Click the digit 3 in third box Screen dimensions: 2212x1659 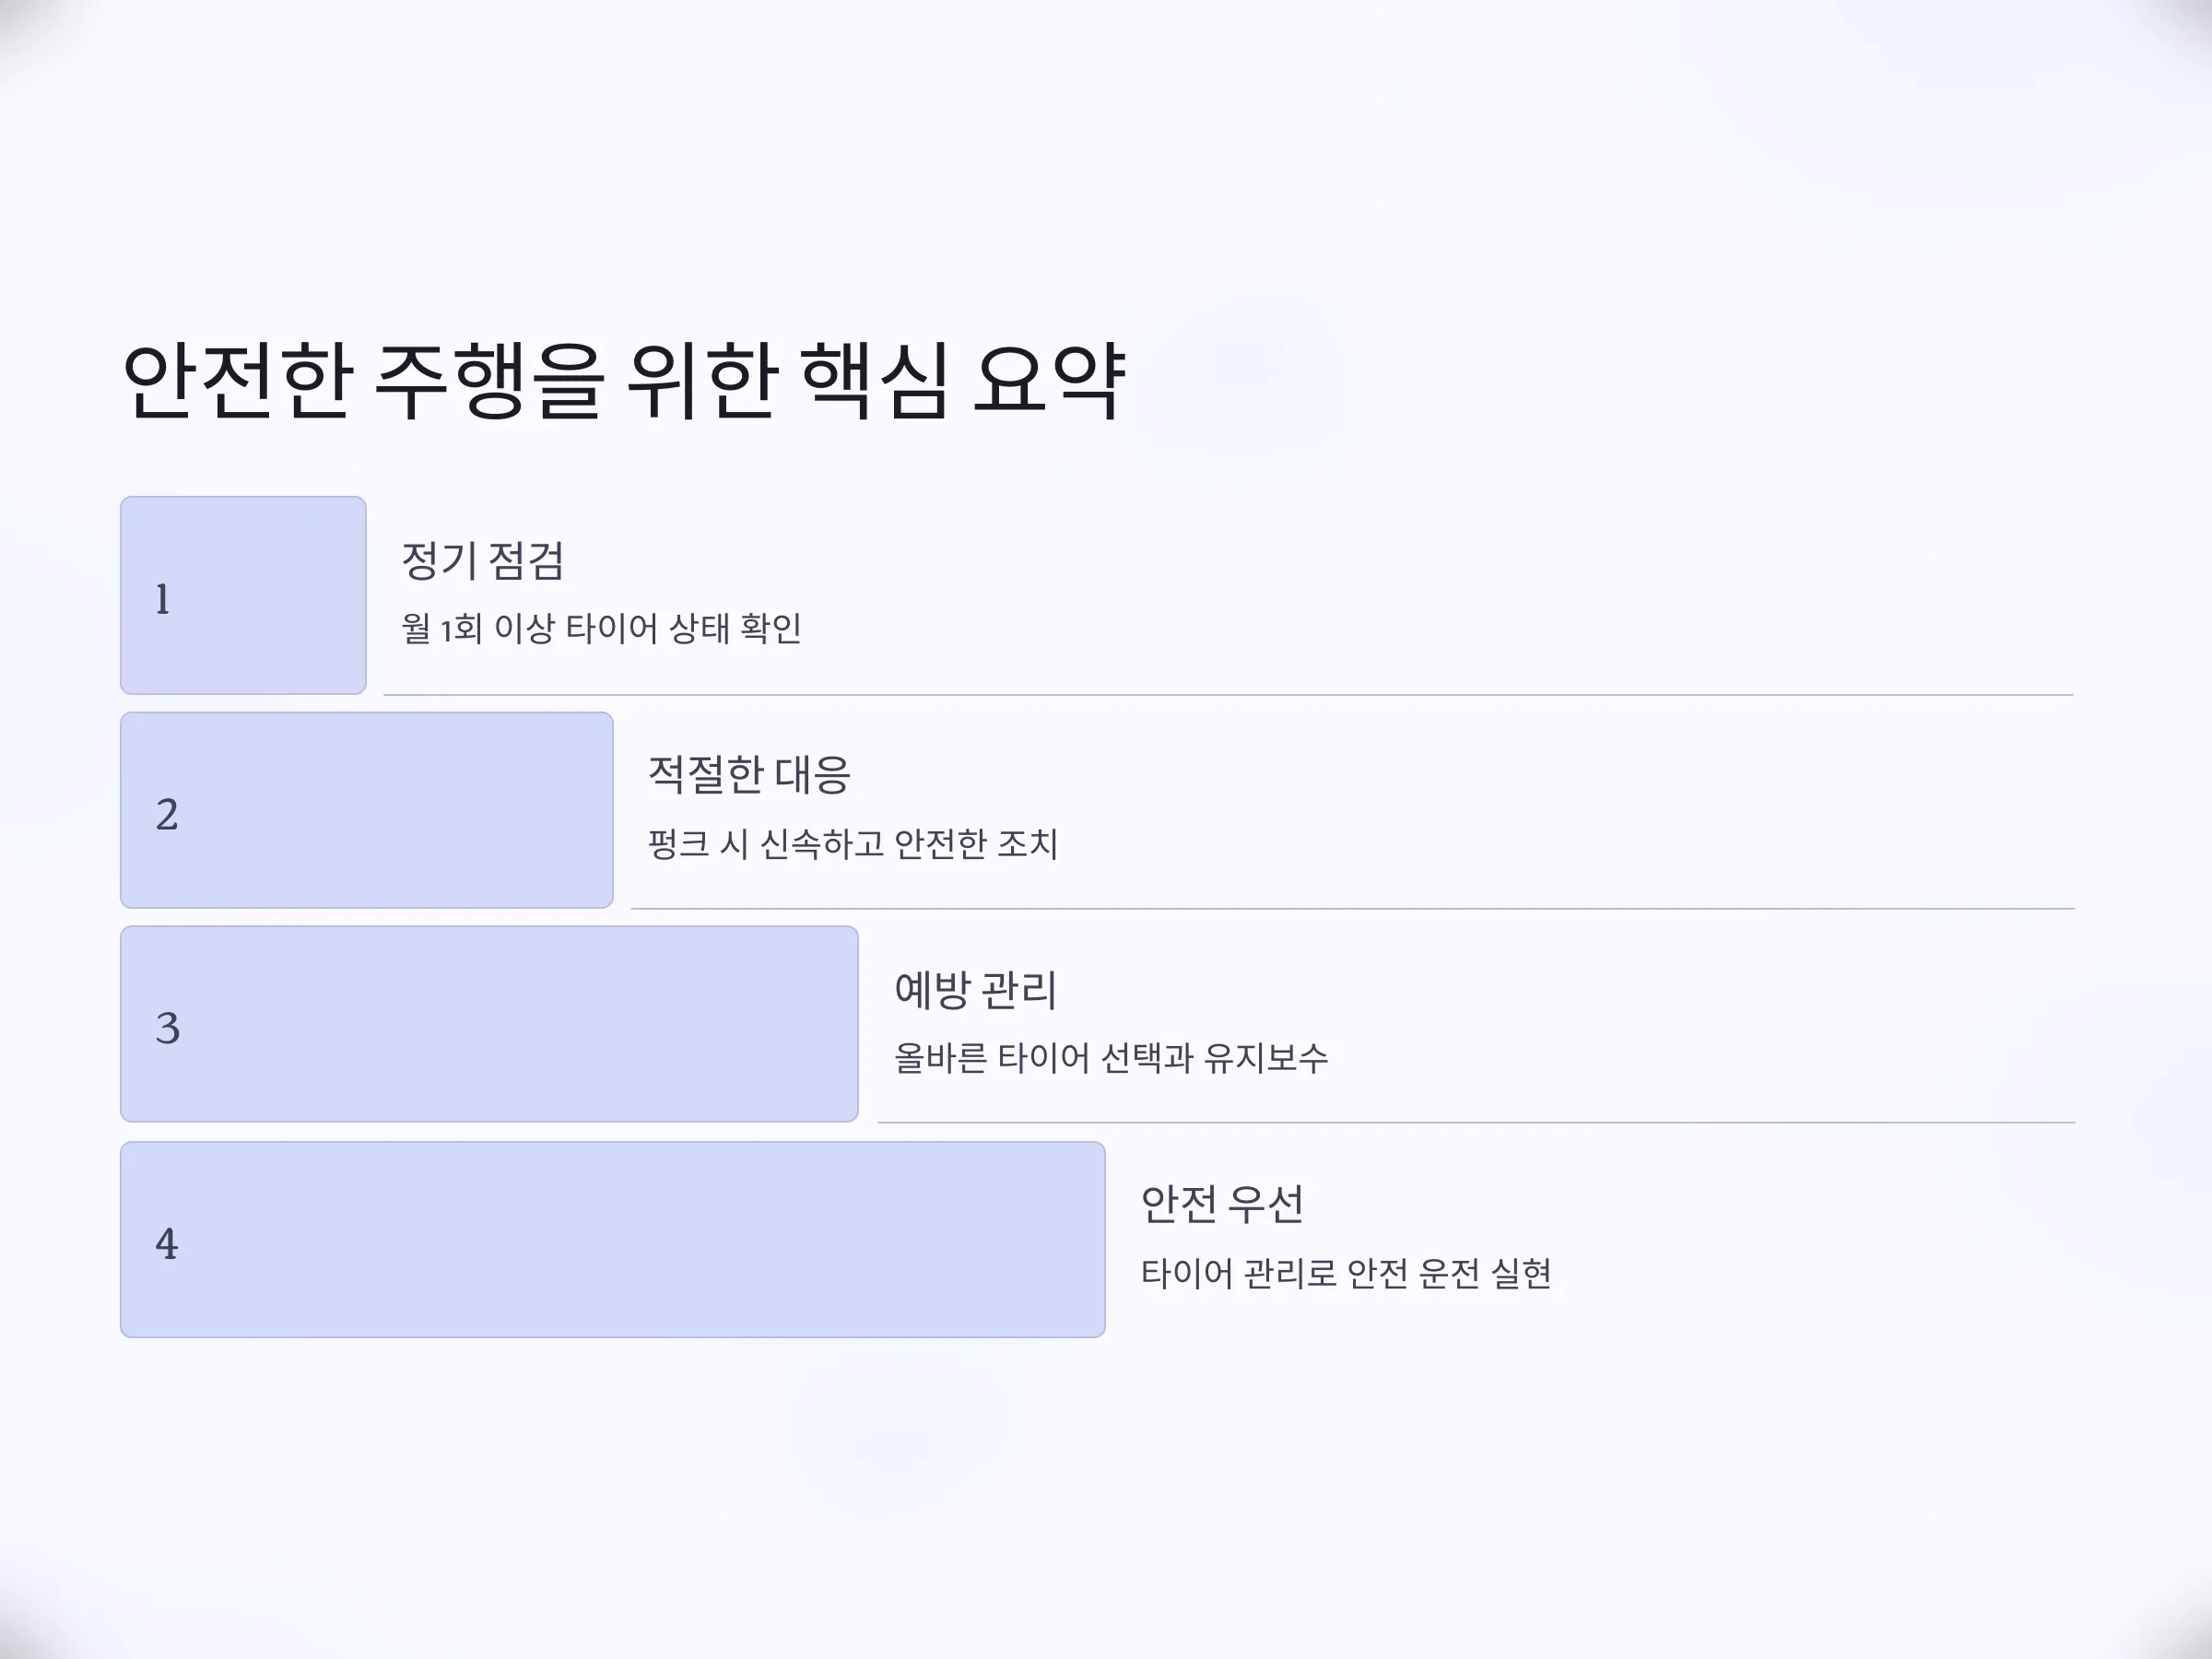click(x=168, y=1029)
